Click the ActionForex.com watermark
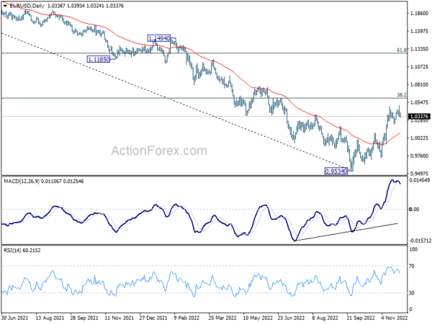Viewport: 432px width, 324px height. (x=159, y=151)
